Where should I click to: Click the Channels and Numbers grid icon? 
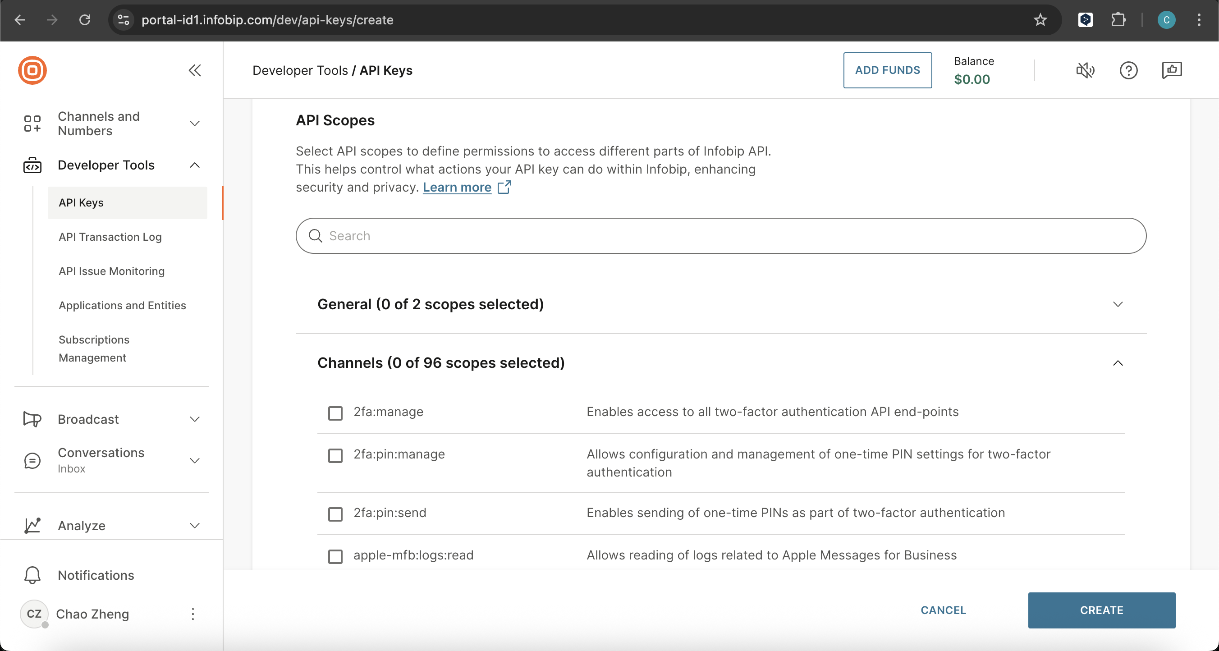[x=32, y=124]
